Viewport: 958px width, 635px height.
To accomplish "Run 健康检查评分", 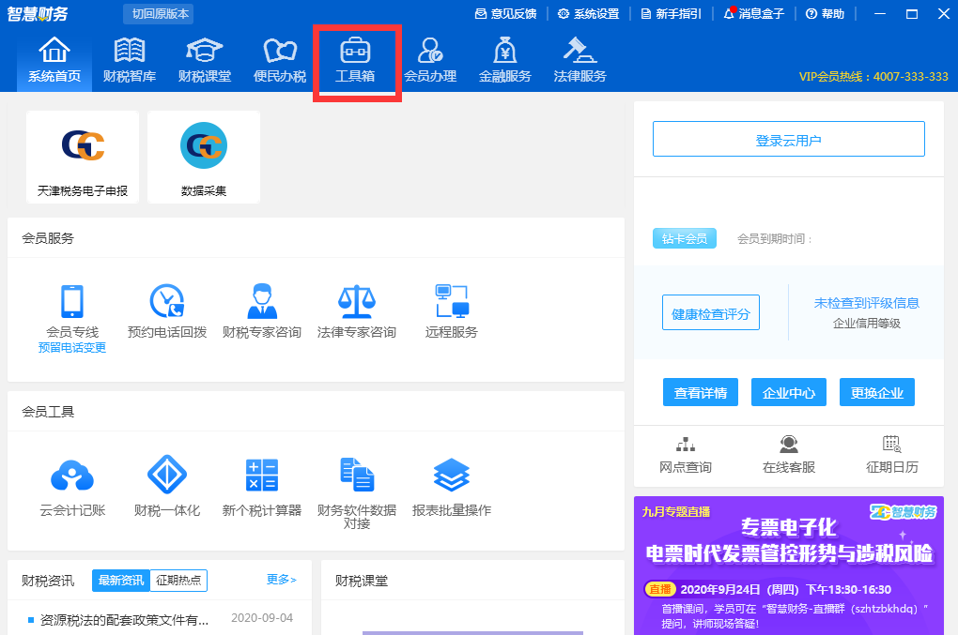I will pyautogui.click(x=711, y=313).
